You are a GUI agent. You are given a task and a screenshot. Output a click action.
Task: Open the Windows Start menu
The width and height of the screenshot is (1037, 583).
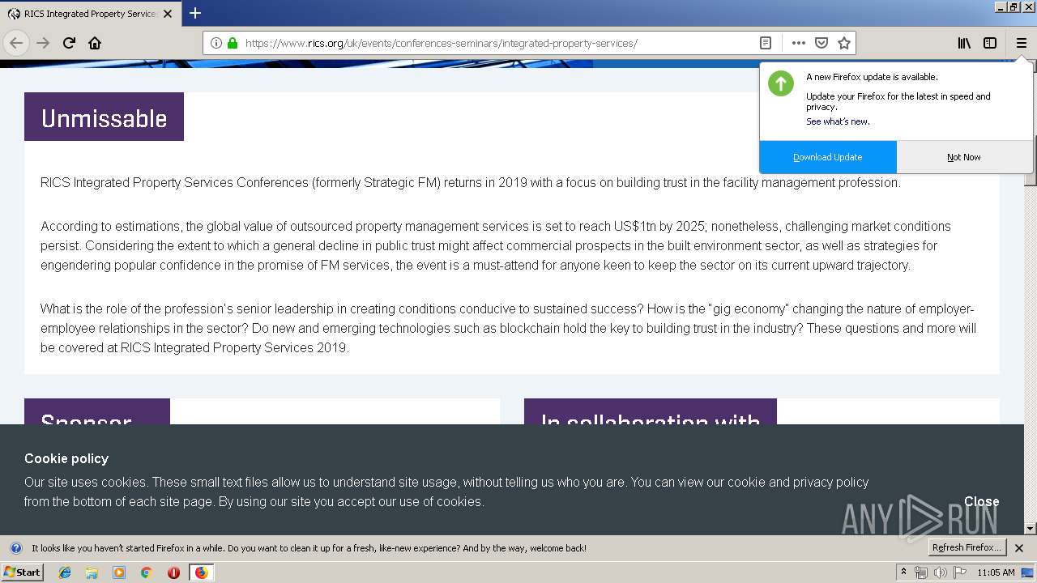22,572
